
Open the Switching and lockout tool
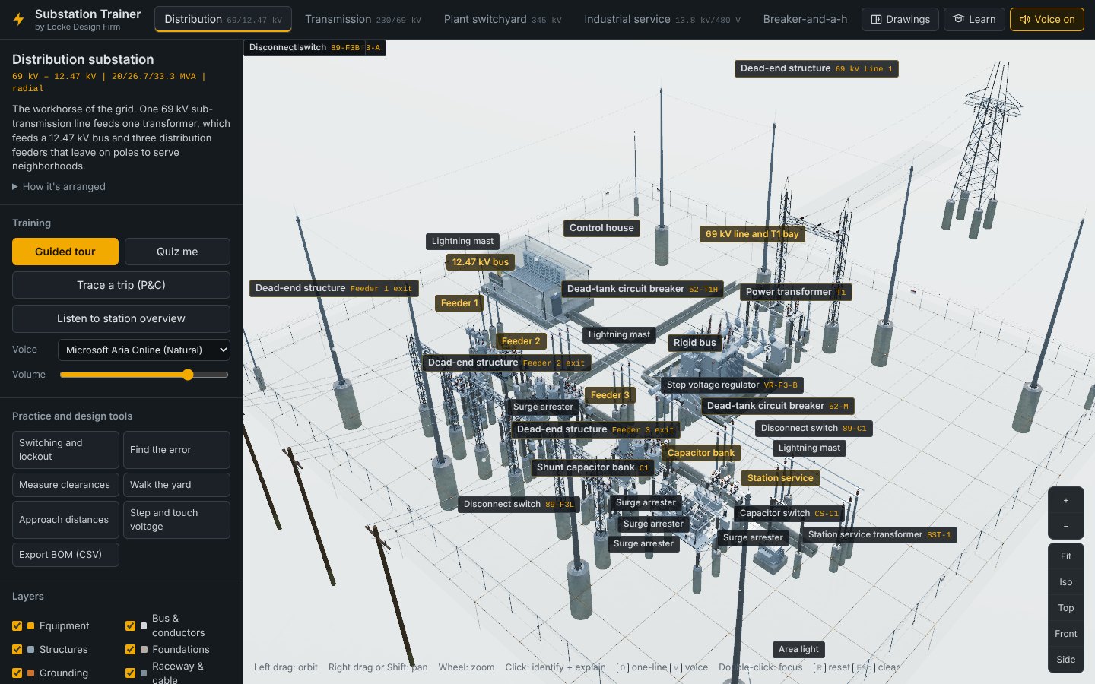[x=65, y=450]
